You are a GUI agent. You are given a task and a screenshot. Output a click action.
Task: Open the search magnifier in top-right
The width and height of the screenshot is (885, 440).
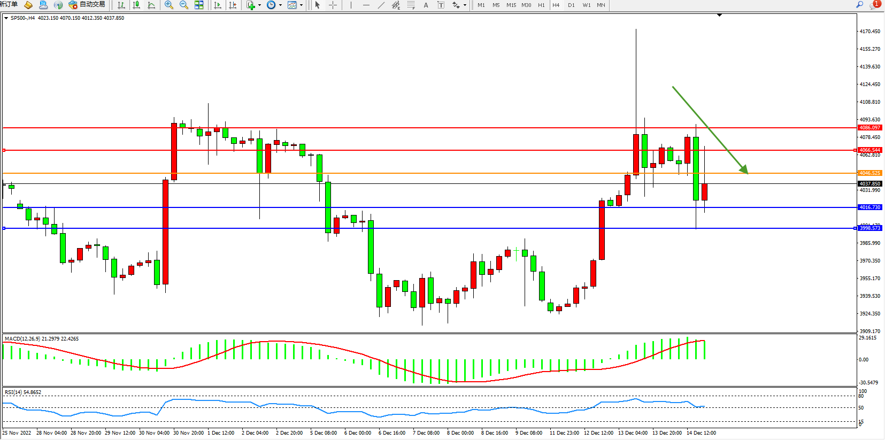click(860, 5)
